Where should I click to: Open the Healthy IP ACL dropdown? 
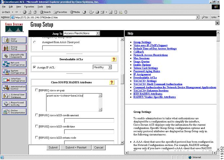(x=102, y=67)
